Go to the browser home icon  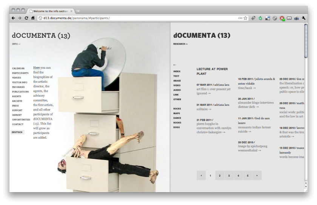(x=33, y=18)
